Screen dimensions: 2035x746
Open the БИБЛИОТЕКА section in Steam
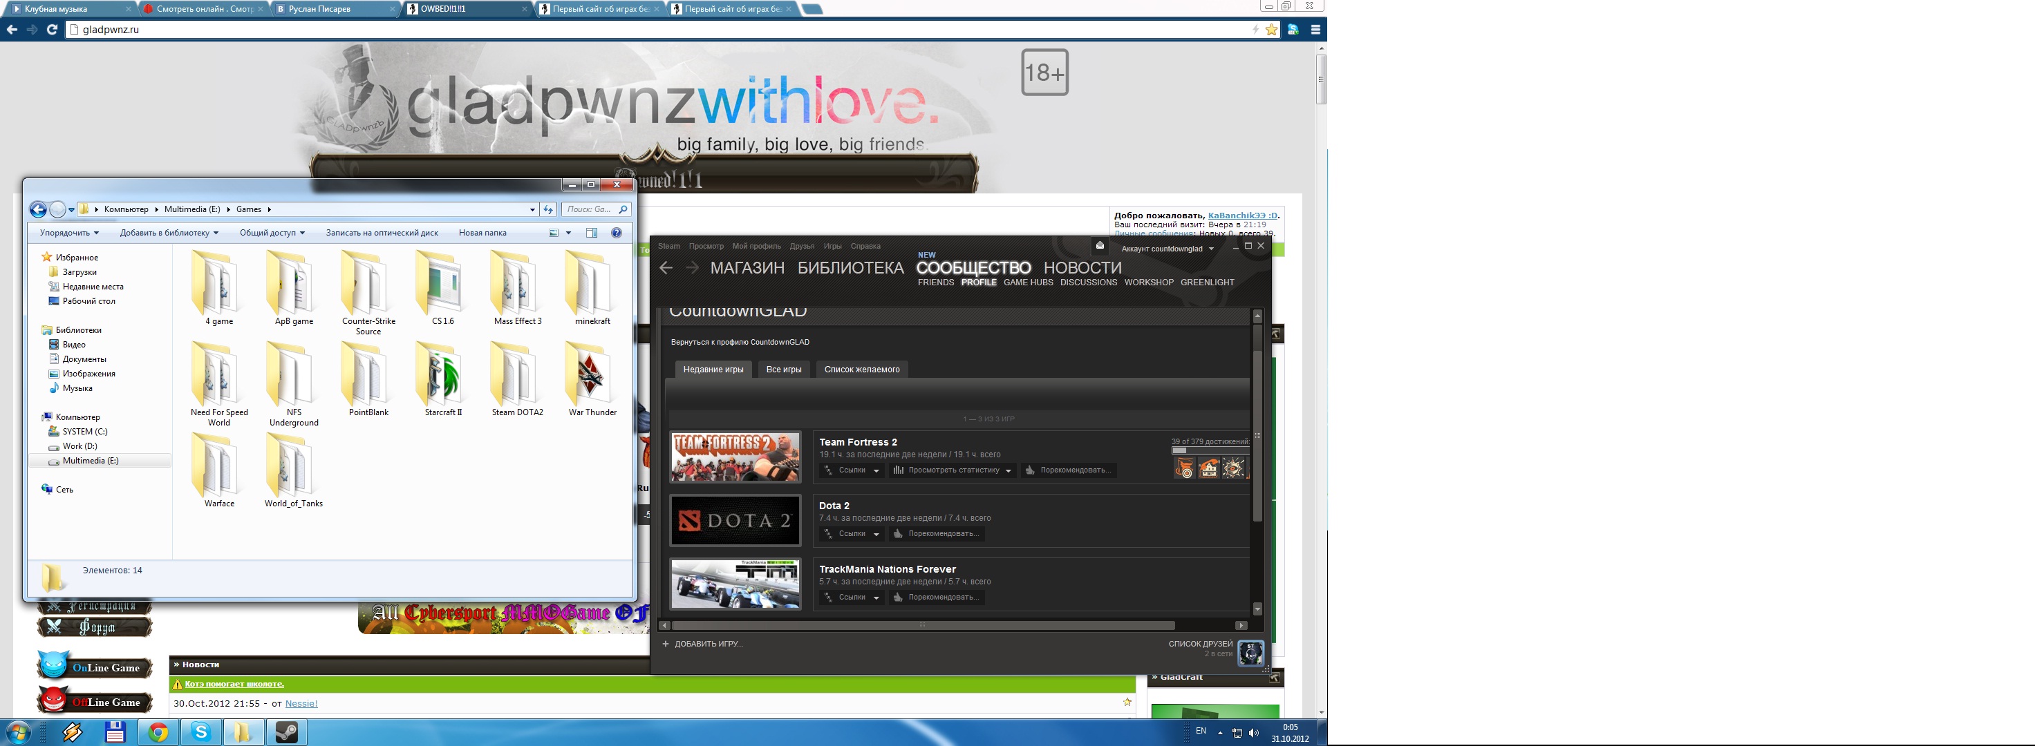[x=850, y=269]
